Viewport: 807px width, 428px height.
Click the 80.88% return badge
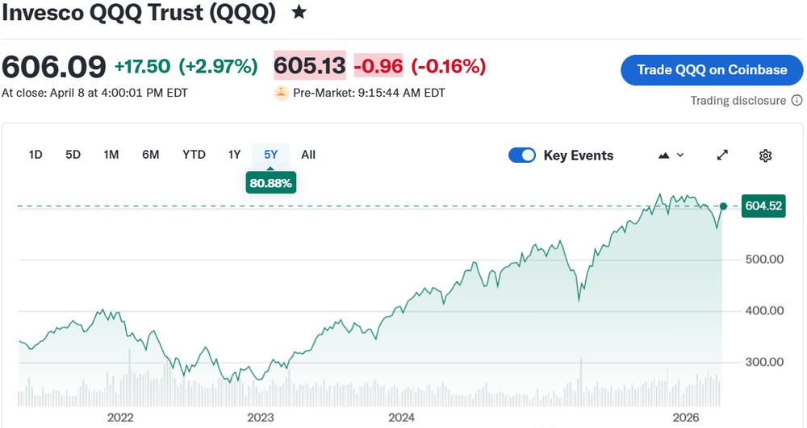(271, 184)
